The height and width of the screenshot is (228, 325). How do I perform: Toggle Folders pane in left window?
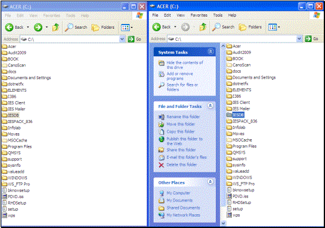[x=103, y=27]
